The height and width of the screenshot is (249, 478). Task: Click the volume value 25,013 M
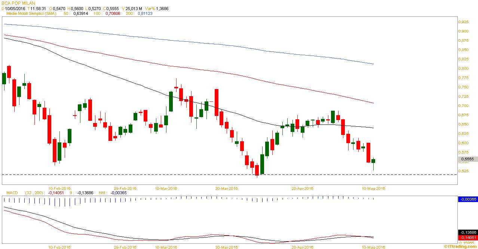coord(132,8)
